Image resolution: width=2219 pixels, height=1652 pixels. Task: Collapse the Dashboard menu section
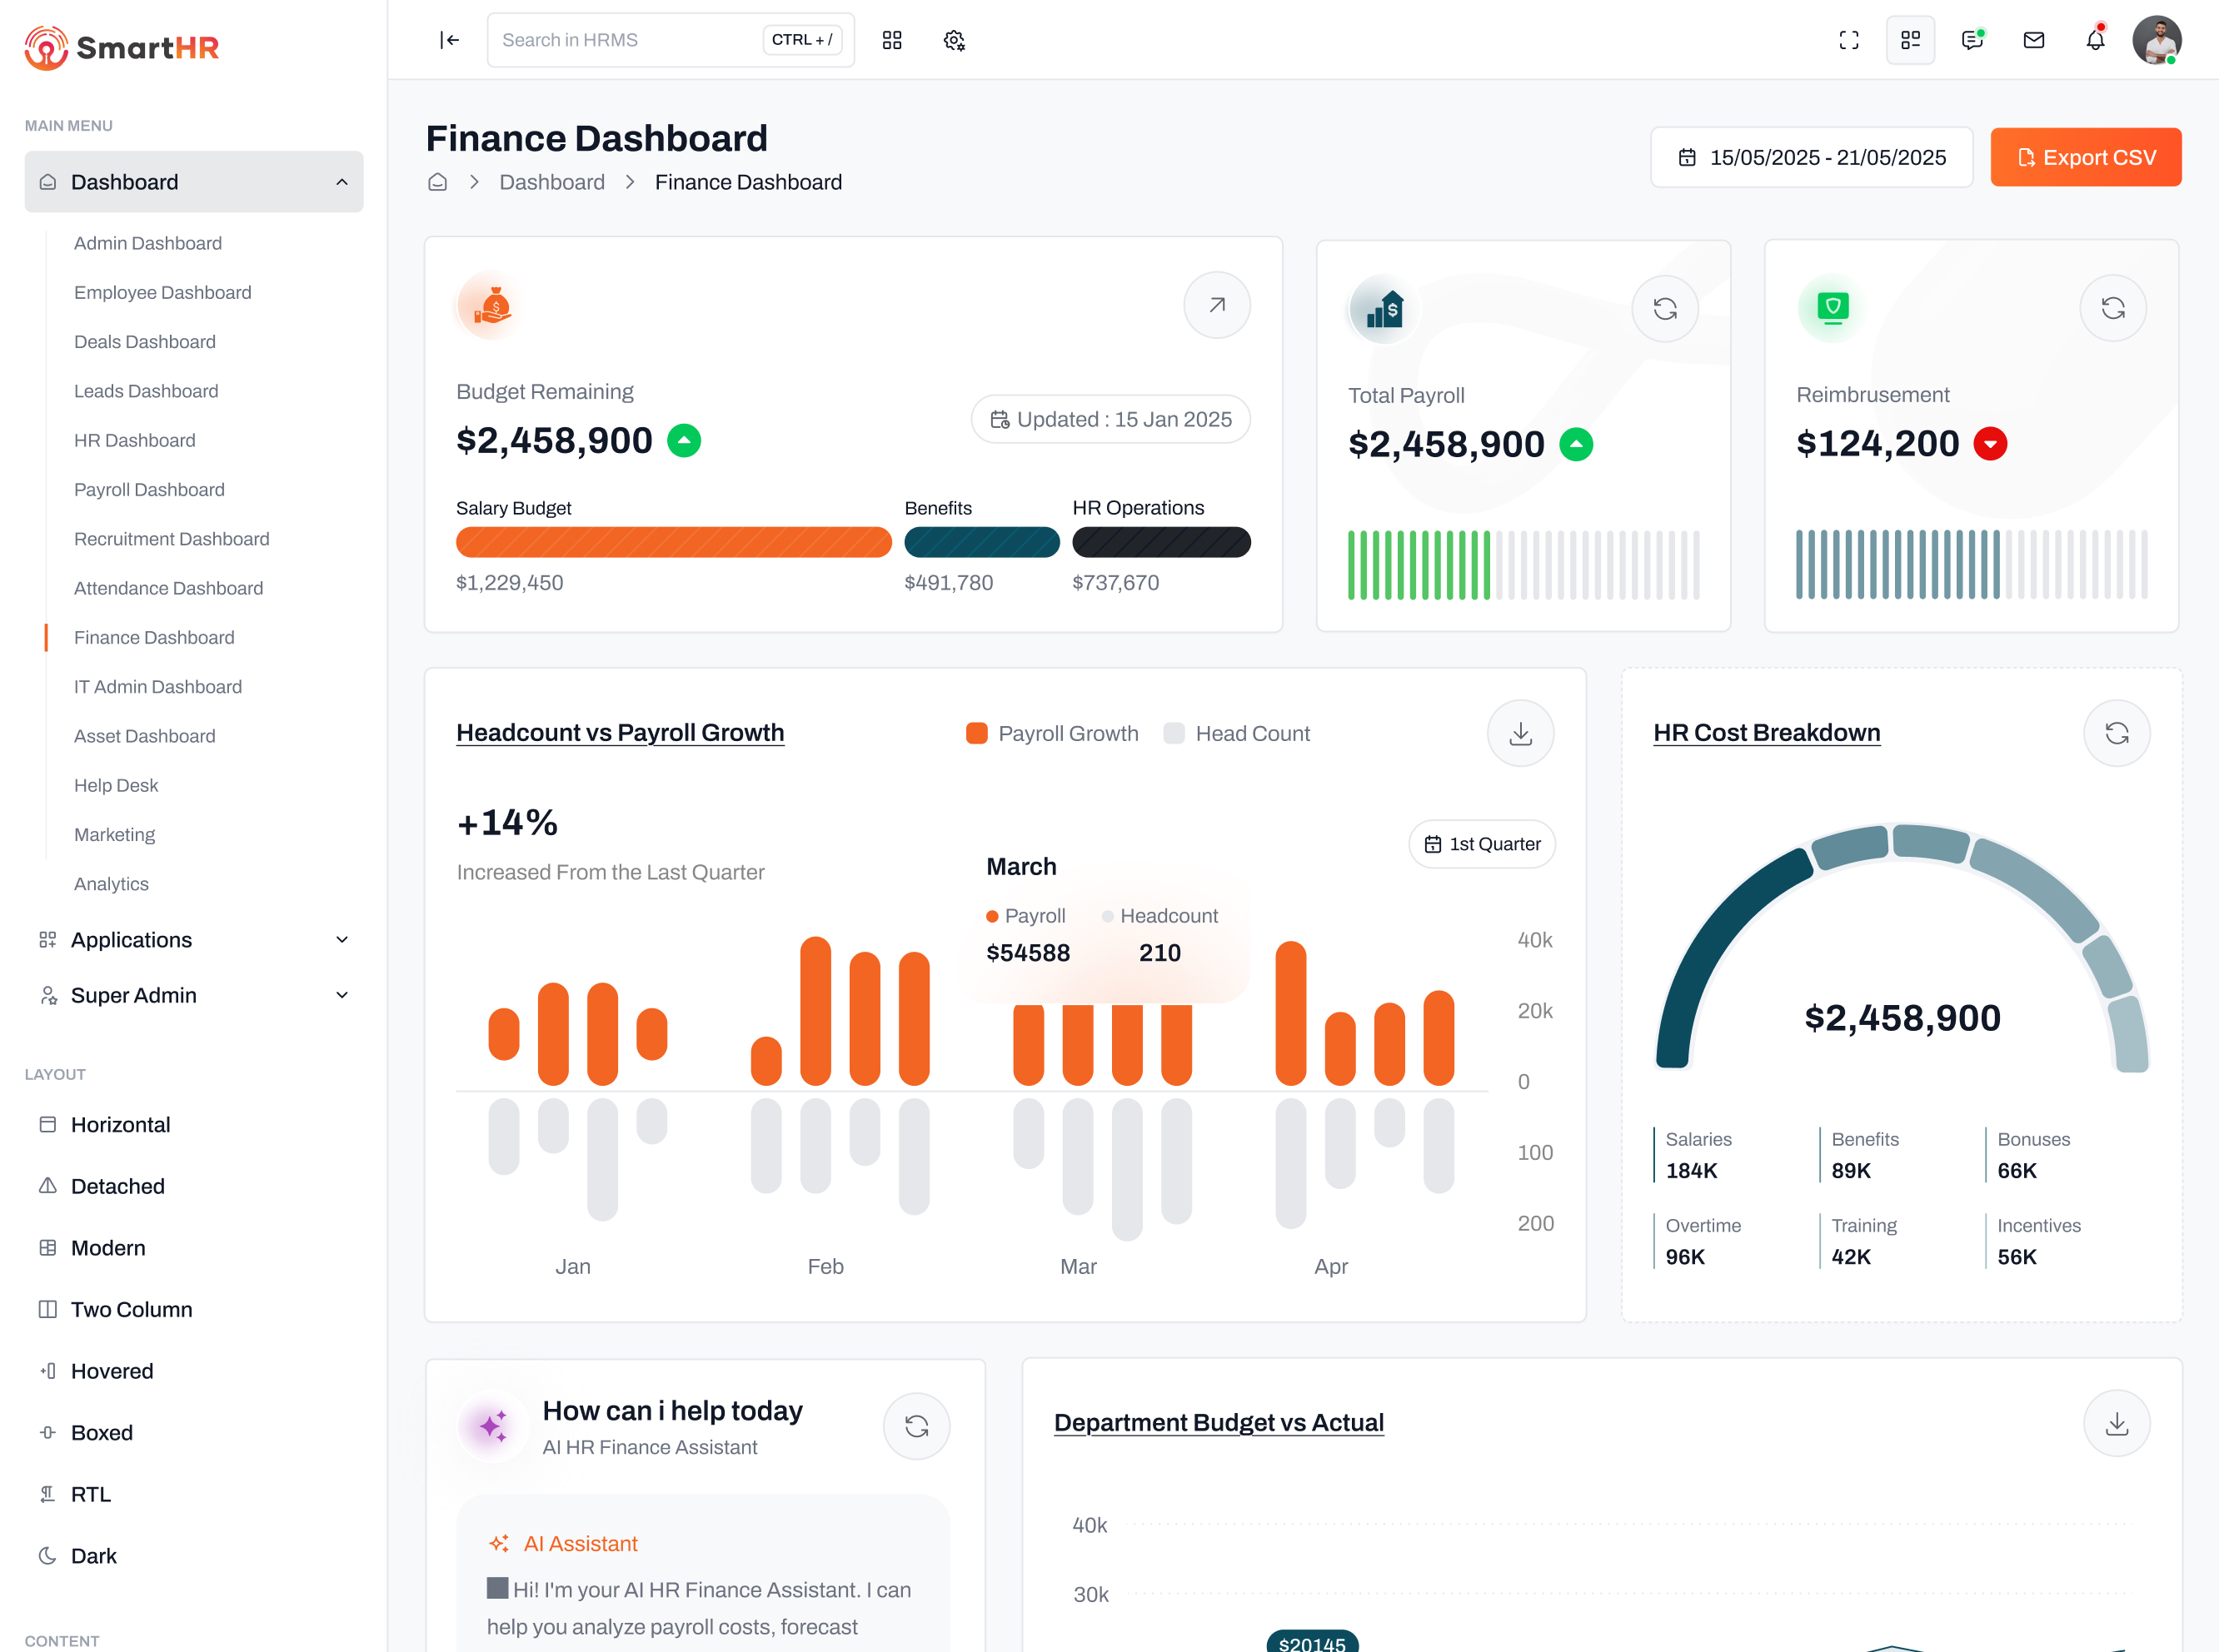tap(343, 181)
